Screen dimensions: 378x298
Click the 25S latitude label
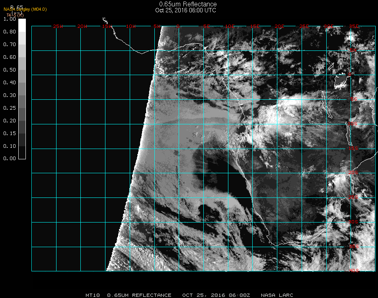[x=354, y=197]
